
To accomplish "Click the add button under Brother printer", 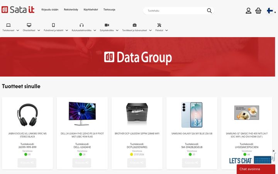I will pyautogui.click(x=137, y=163).
